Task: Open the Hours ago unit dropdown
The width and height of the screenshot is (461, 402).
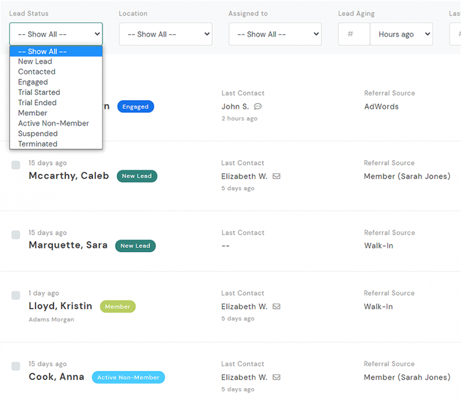Action: coord(401,34)
